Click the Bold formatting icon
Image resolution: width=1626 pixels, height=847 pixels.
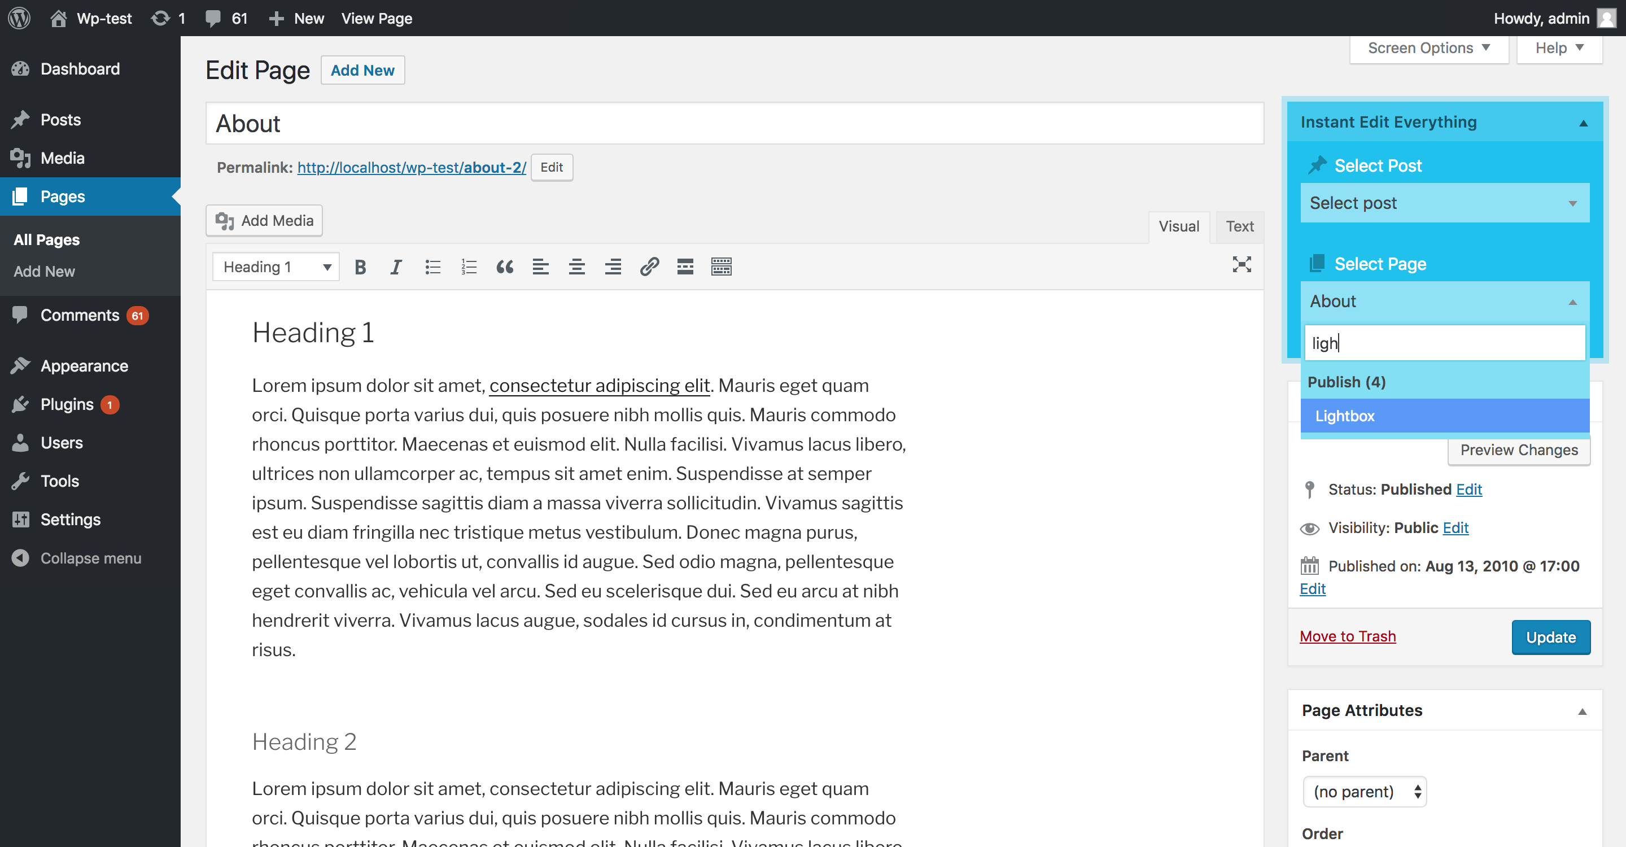(360, 265)
